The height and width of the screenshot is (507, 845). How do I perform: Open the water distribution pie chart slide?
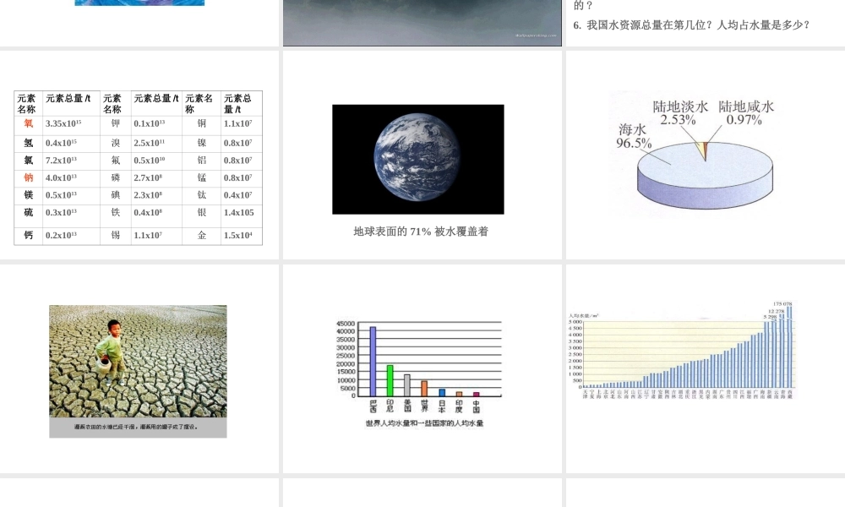(x=706, y=155)
